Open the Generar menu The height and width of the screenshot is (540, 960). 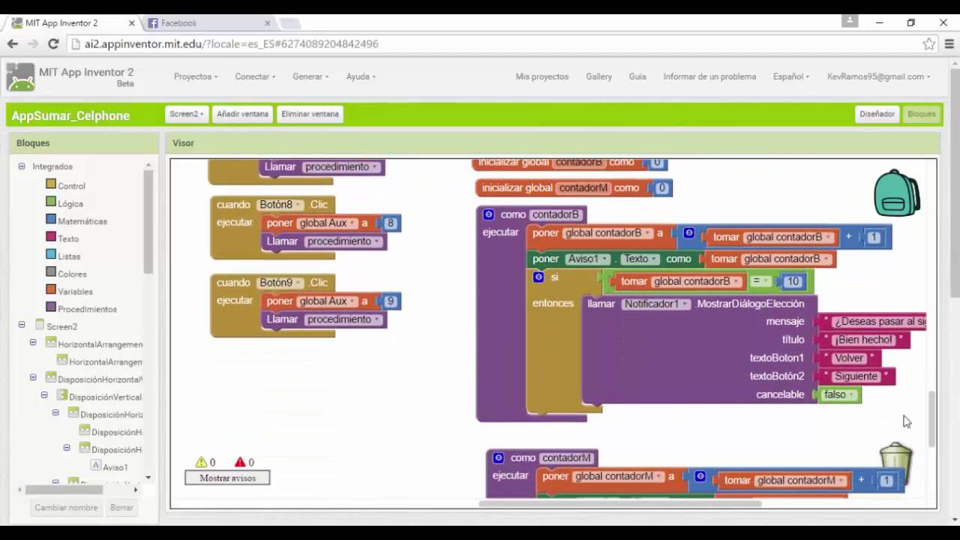(310, 76)
